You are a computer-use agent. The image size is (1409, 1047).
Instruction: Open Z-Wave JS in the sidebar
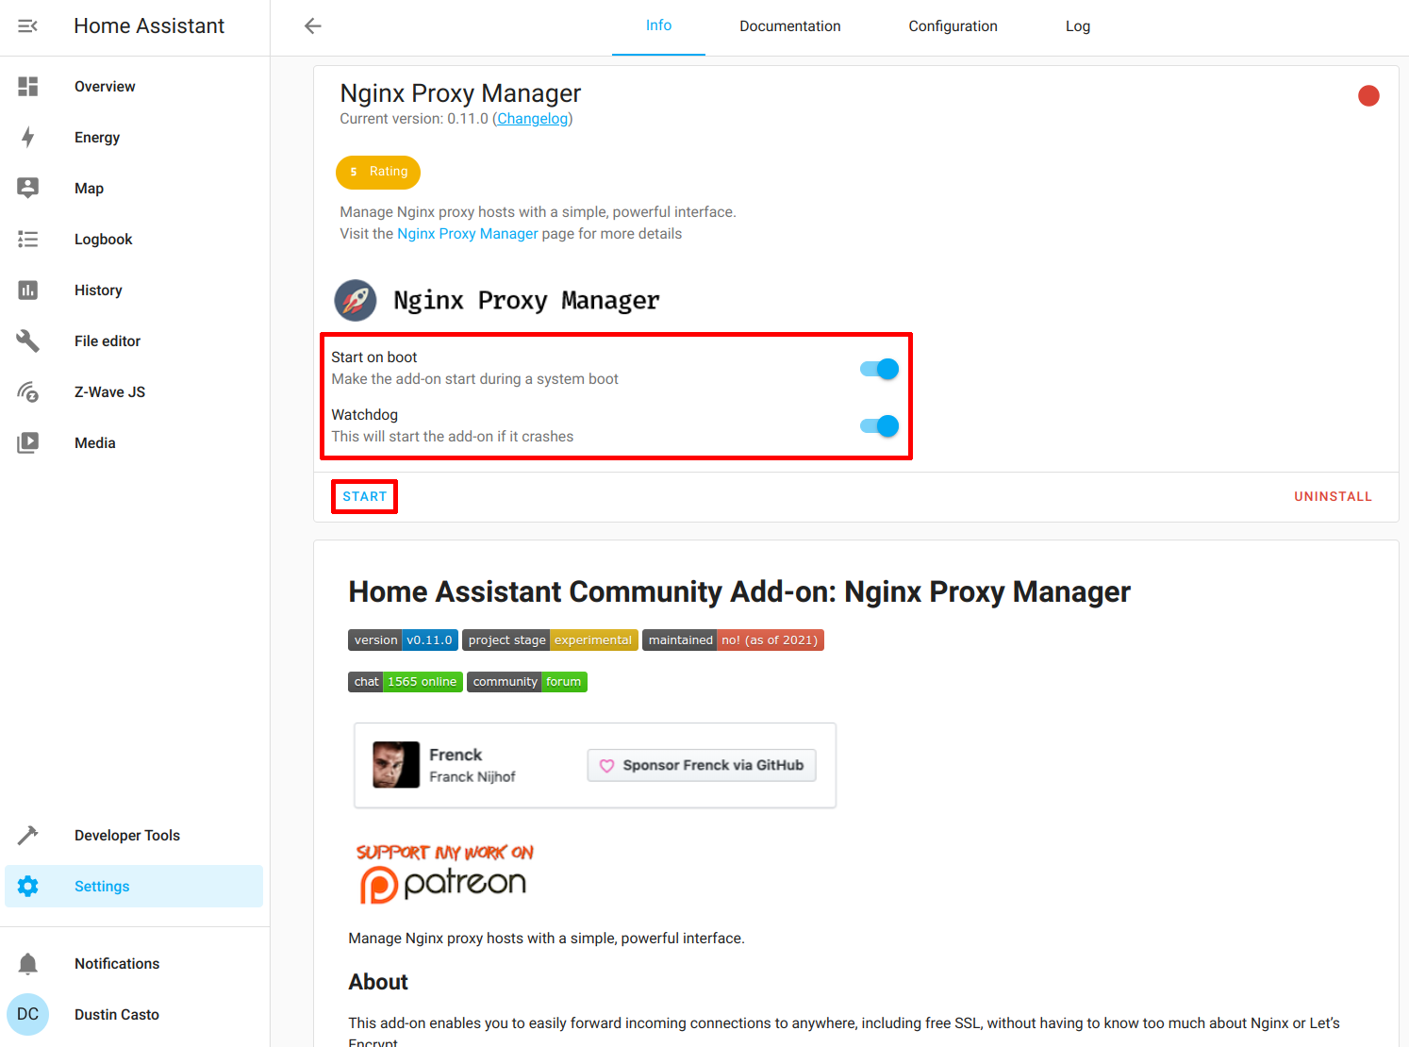pos(134,392)
